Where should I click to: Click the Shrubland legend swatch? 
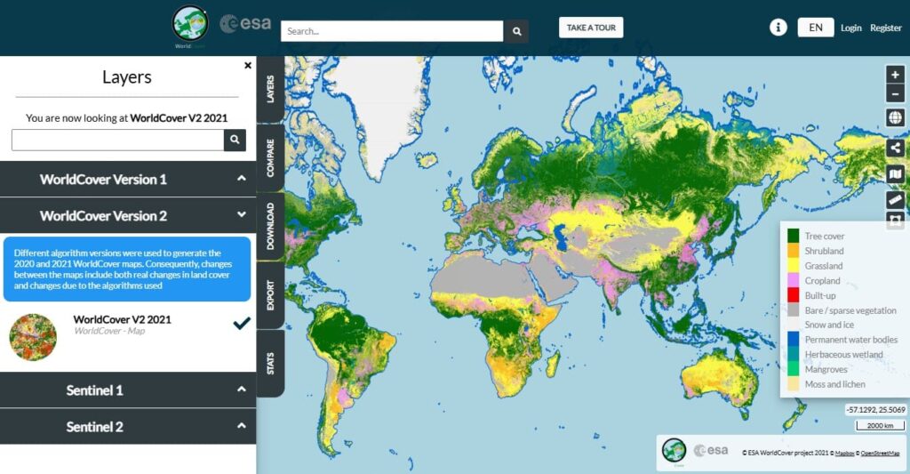coord(793,251)
